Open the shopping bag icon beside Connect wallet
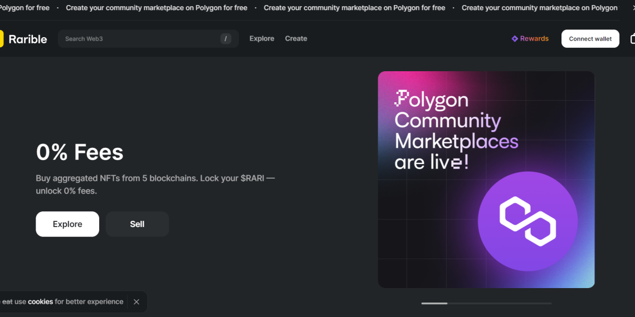Image resolution: width=635 pixels, height=317 pixels. (633, 39)
